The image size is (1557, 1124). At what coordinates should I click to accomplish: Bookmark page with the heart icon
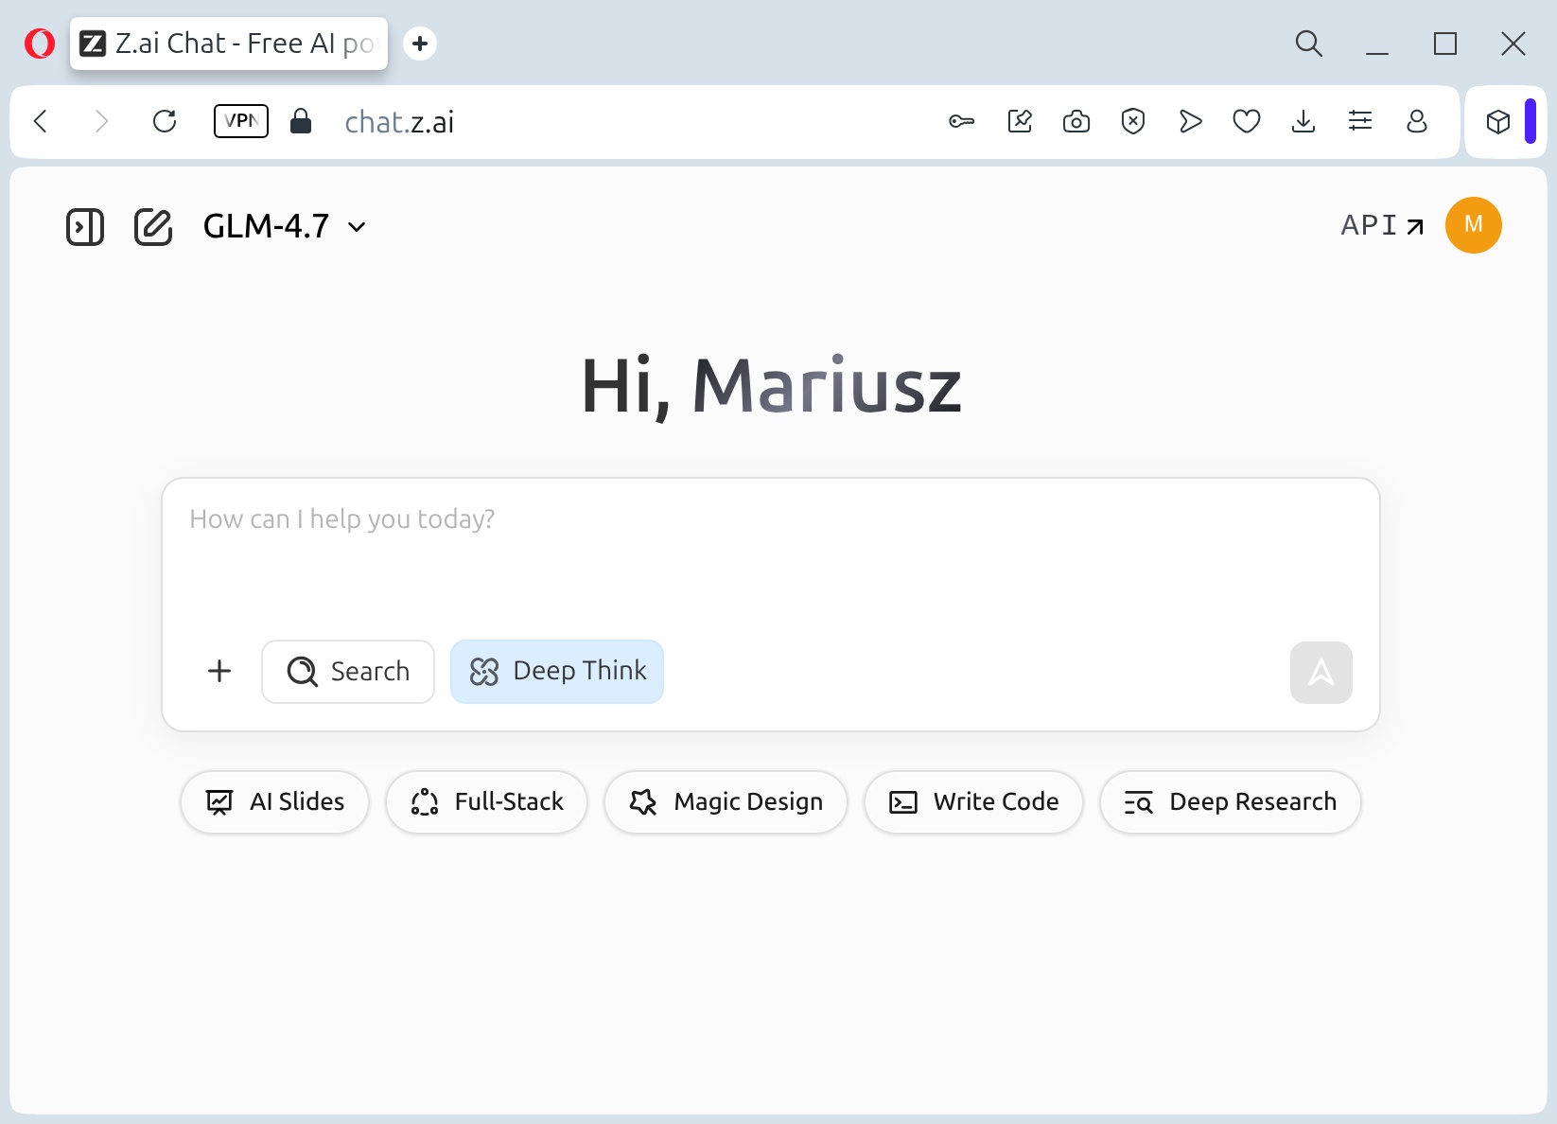(1247, 121)
